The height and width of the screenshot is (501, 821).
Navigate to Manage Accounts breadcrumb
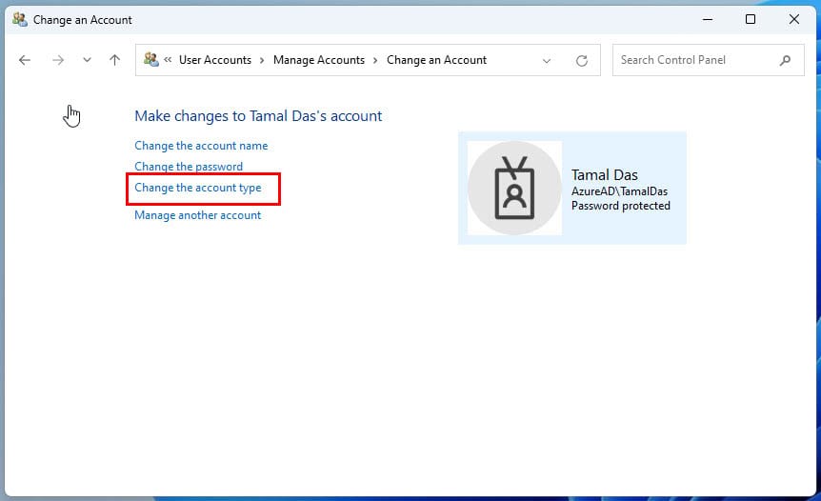tap(319, 60)
